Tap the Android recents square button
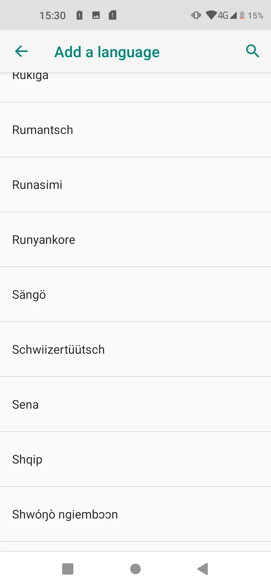Image resolution: width=271 pixels, height=587 pixels. pos(68,569)
